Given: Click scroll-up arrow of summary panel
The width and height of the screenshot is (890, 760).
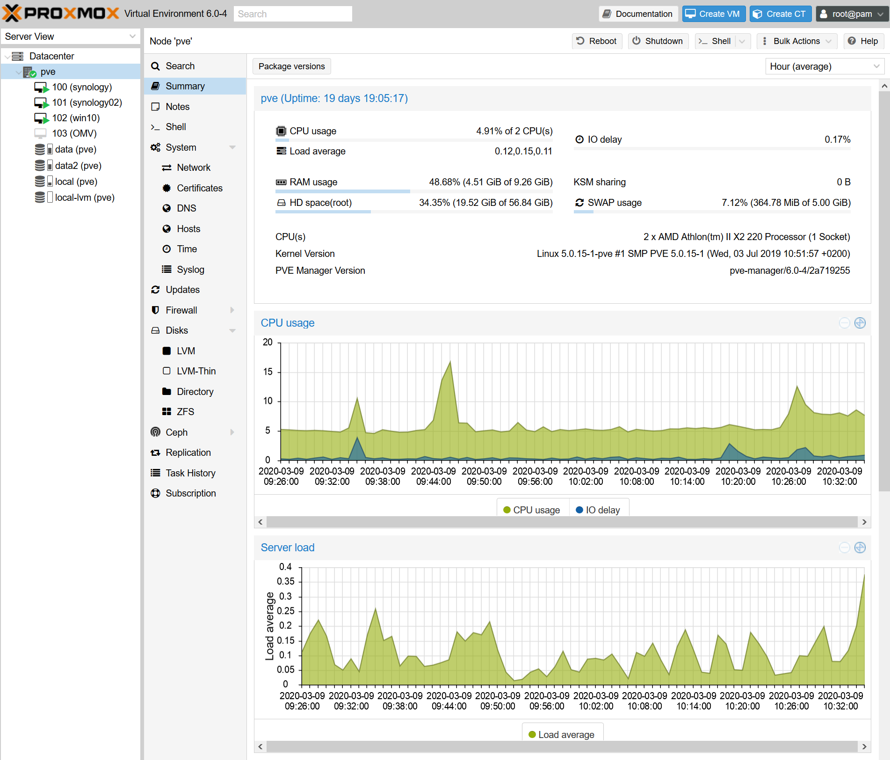Looking at the screenshot, I should tap(884, 86).
